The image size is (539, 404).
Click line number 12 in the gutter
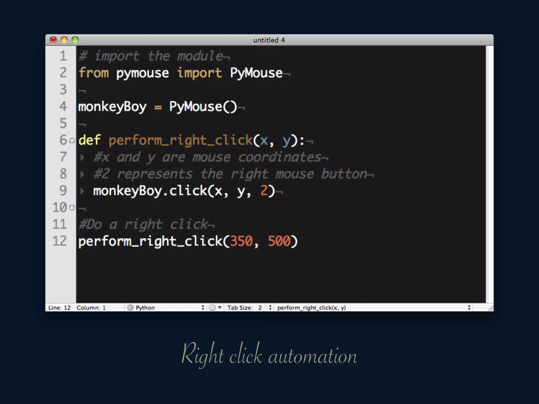(x=60, y=241)
